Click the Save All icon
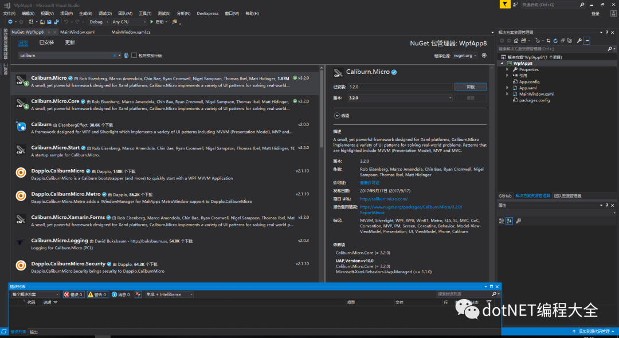The image size is (619, 338). click(56, 22)
